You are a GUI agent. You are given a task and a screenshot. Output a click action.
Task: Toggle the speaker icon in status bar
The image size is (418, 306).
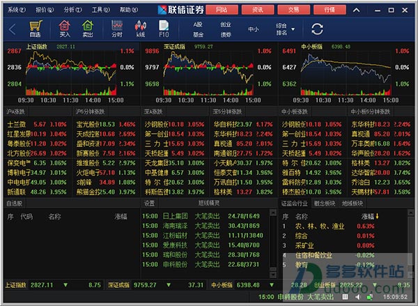point(358,297)
